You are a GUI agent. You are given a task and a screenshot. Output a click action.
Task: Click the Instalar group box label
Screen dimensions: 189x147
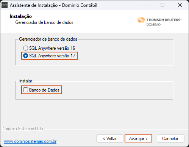tap(26, 81)
